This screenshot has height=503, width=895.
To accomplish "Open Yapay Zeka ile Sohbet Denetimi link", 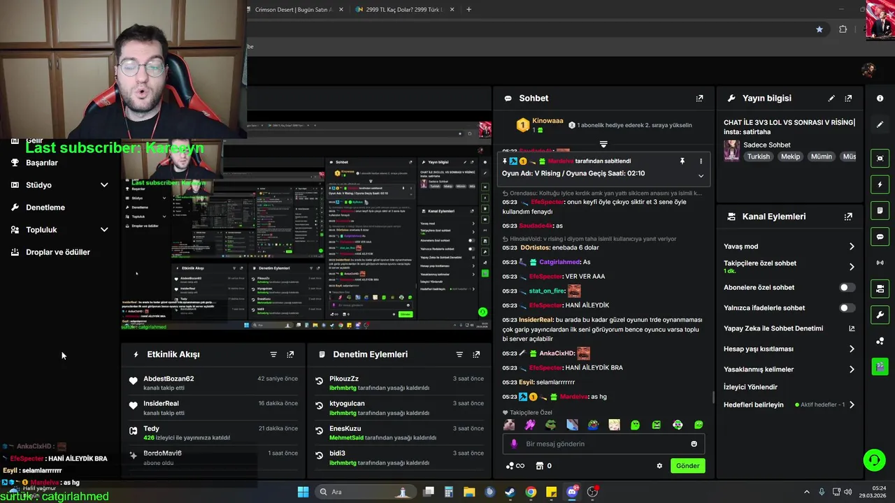I will (789, 328).
